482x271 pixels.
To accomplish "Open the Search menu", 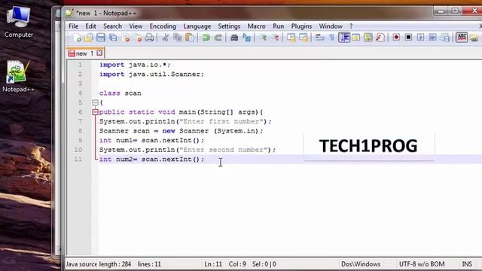I will tap(112, 26).
